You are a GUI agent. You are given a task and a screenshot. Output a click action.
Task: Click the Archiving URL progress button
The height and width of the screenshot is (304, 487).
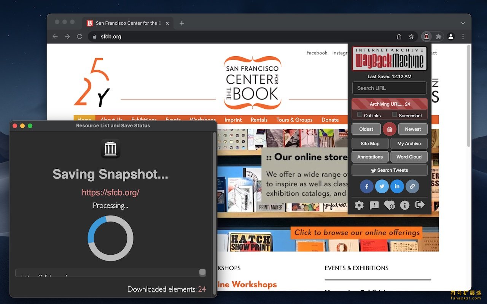(390, 104)
